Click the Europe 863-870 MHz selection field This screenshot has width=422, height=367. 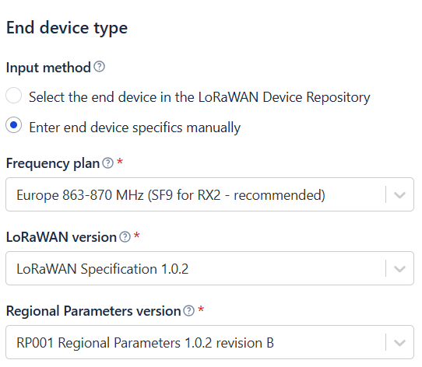[x=209, y=194]
